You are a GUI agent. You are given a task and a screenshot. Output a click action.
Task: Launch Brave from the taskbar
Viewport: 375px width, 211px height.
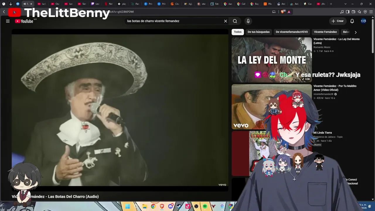162,207
